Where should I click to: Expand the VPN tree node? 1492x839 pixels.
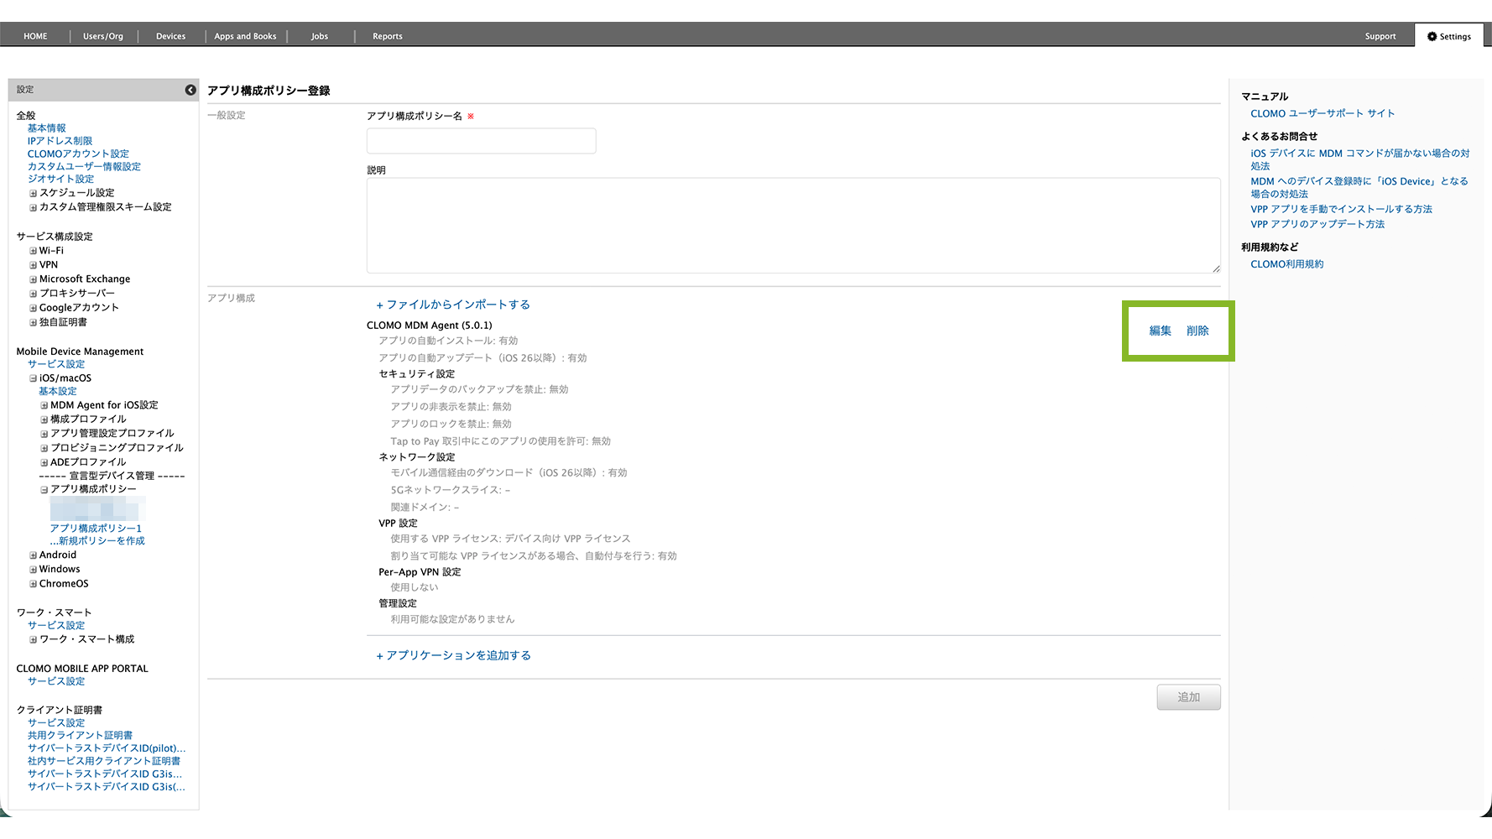[34, 265]
